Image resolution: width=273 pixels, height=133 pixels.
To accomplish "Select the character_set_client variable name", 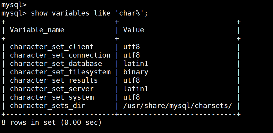I will [52, 47].
